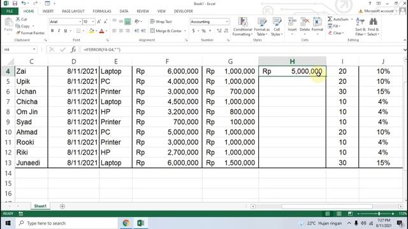Screen dimensions: 408x229
Task: Click the Copy button in Clipboard
Action: coord(23,26)
